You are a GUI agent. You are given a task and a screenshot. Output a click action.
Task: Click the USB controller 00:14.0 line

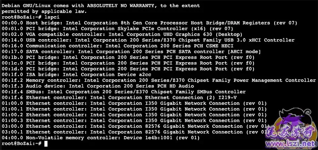148,40
